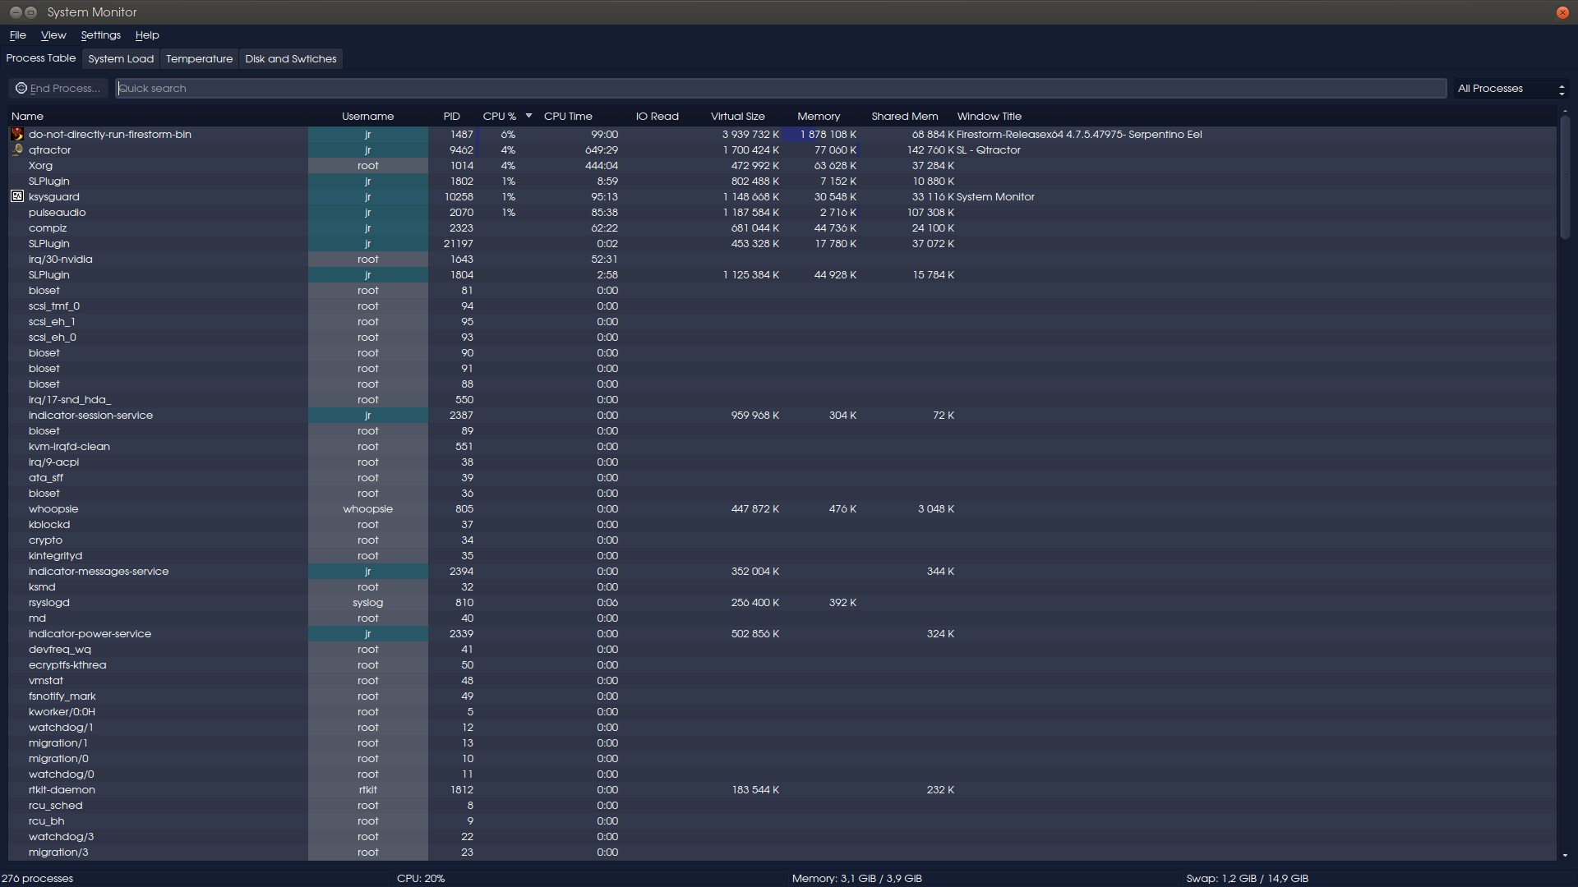Sort by the PID column header
The height and width of the screenshot is (887, 1578).
coord(452,116)
